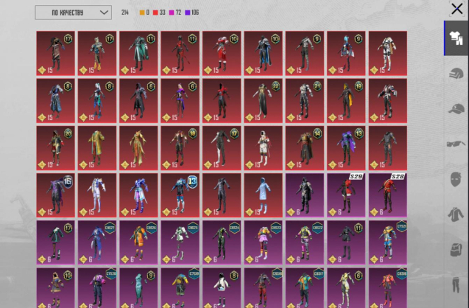Select the full outfit category icon
Image resolution: width=469 pixels, height=308 pixels.
pyautogui.click(x=456, y=38)
